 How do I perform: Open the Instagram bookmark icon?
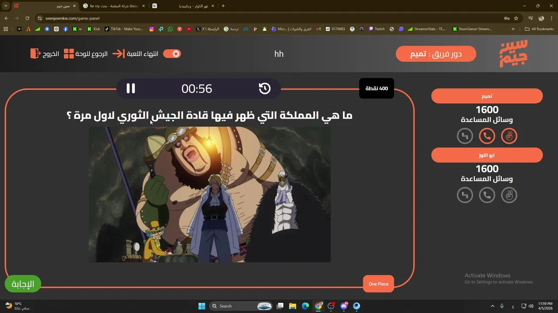click(152, 29)
